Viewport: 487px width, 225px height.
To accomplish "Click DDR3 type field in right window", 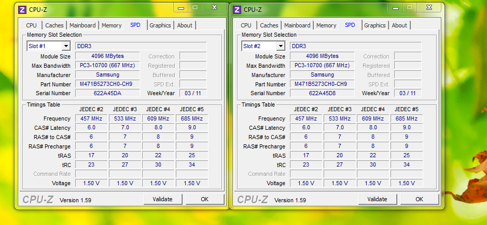I will 356,46.
